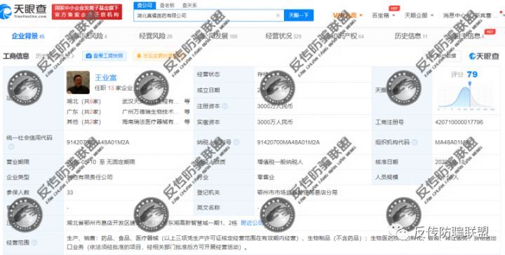Switch to 查关系 search tab

pos(189,6)
